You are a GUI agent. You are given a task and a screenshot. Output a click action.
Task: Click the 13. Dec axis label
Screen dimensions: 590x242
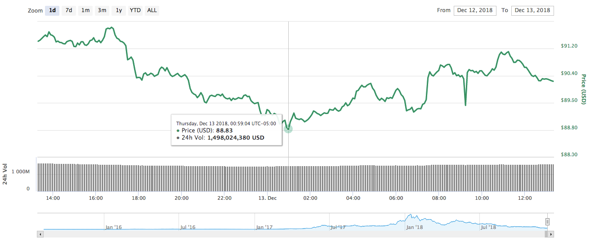tap(267, 198)
